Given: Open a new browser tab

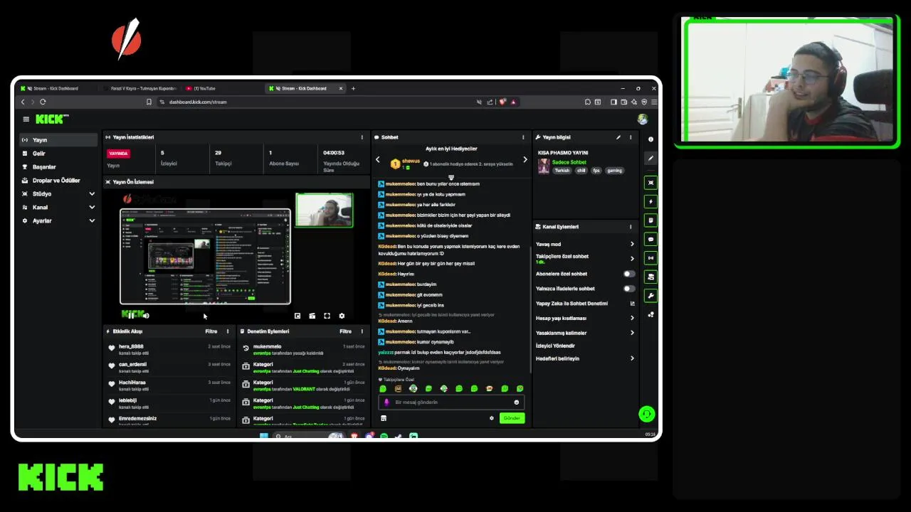Looking at the screenshot, I should click(353, 89).
